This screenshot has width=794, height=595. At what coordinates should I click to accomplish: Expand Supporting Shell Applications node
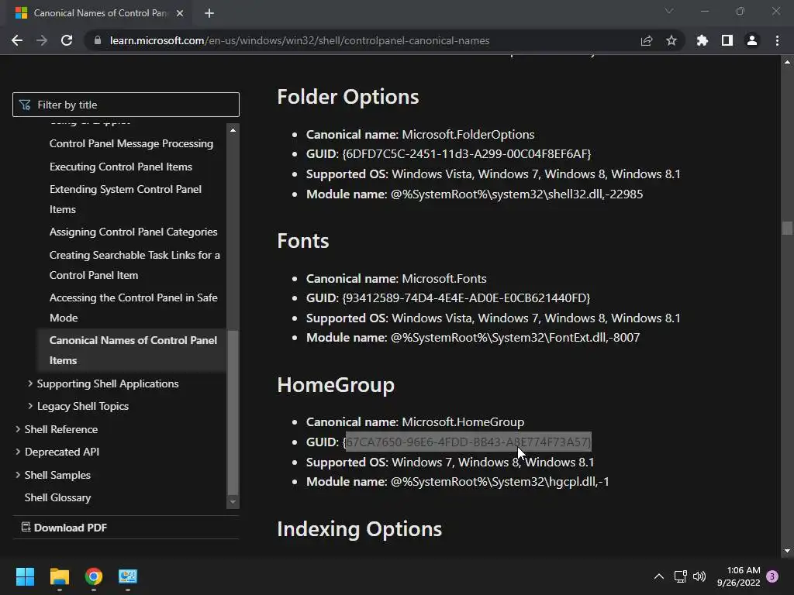30,383
